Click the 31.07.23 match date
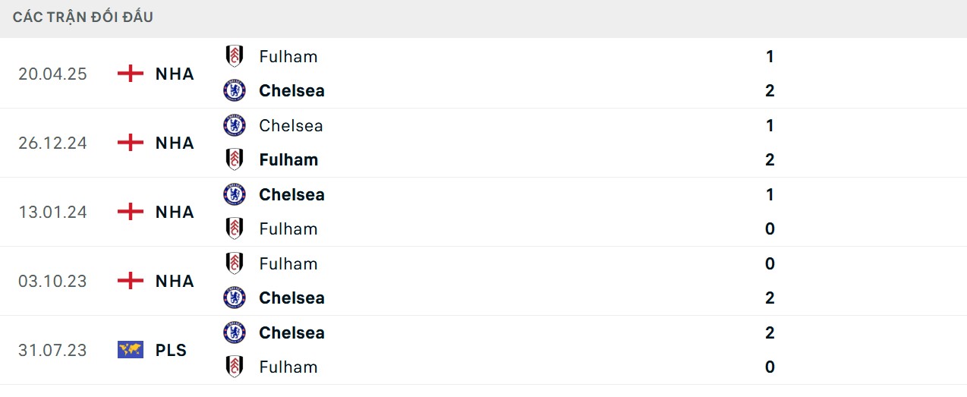This screenshot has height=397, width=967. [52, 350]
